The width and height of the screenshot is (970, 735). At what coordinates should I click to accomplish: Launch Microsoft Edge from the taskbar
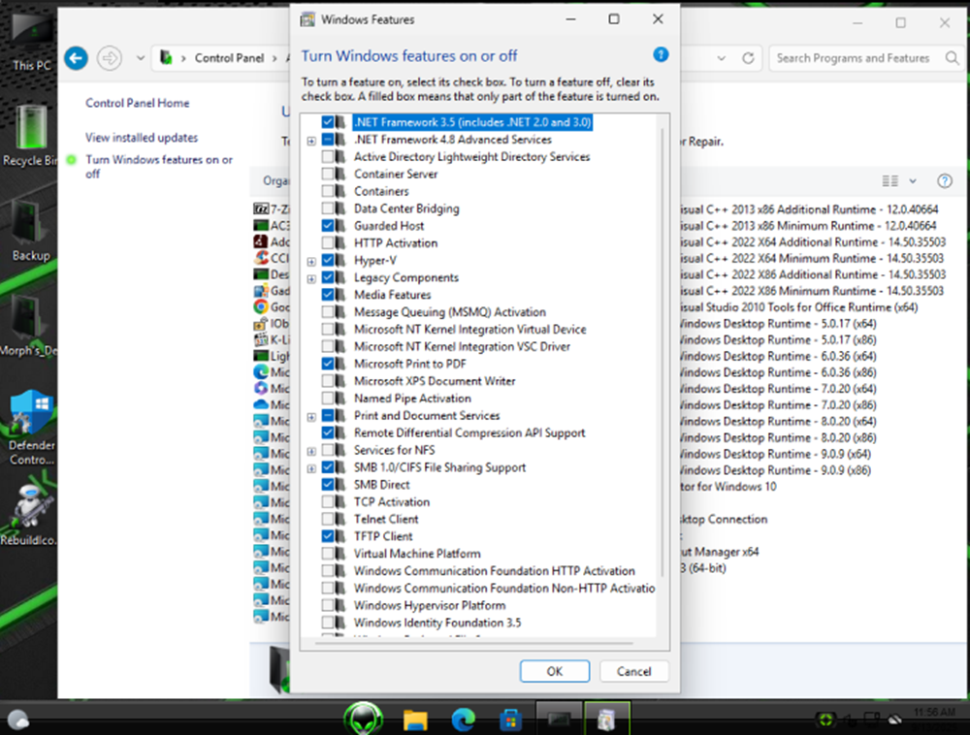click(x=463, y=719)
